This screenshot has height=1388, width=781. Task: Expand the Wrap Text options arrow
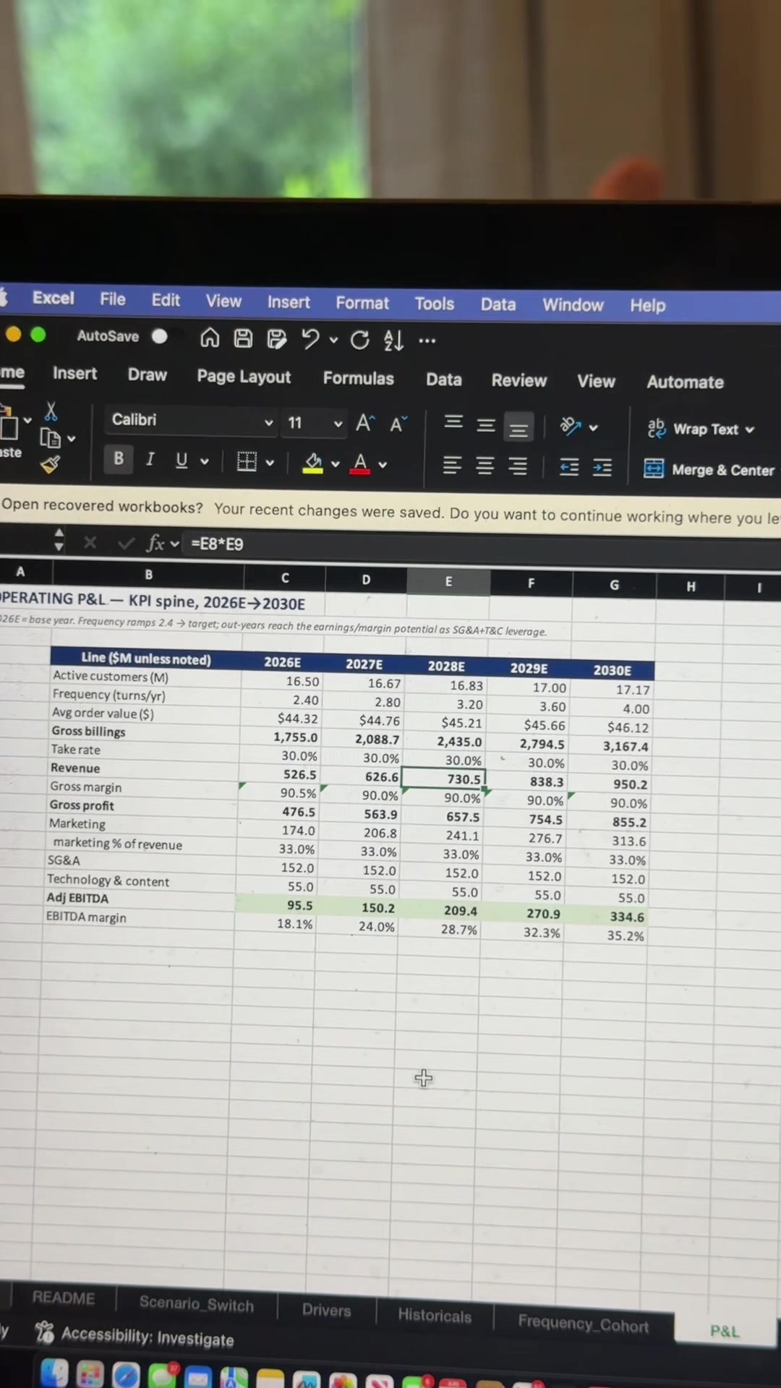click(x=750, y=430)
